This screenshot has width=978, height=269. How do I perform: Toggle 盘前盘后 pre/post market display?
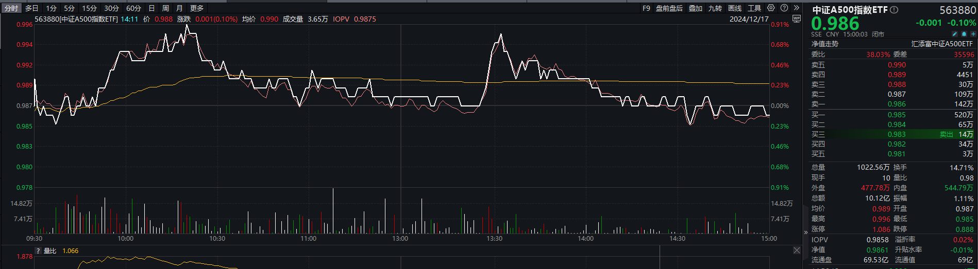click(669, 8)
